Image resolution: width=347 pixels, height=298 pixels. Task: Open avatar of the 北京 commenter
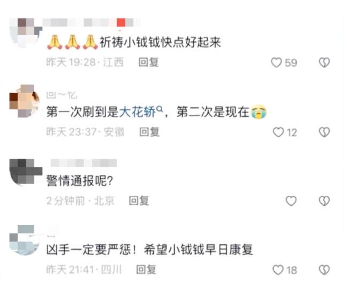click(26, 173)
